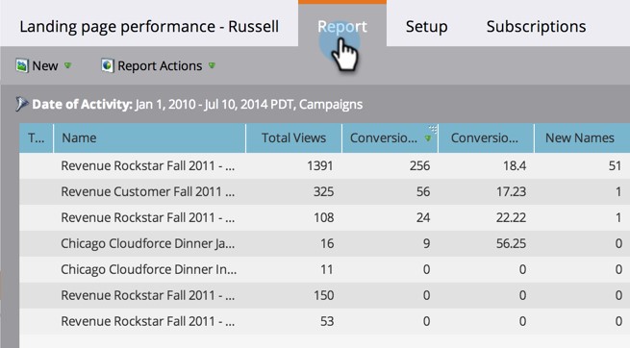Click the New Names column header
630x348 pixels.
[x=582, y=138]
